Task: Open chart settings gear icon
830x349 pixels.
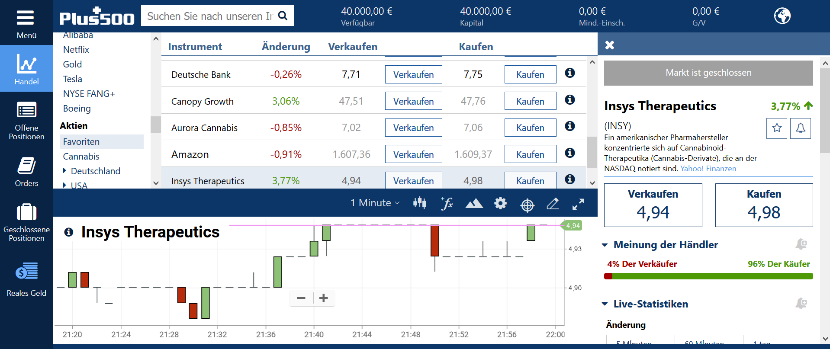Action: (x=501, y=203)
